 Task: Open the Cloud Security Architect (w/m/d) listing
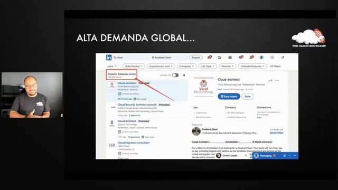click(137, 104)
